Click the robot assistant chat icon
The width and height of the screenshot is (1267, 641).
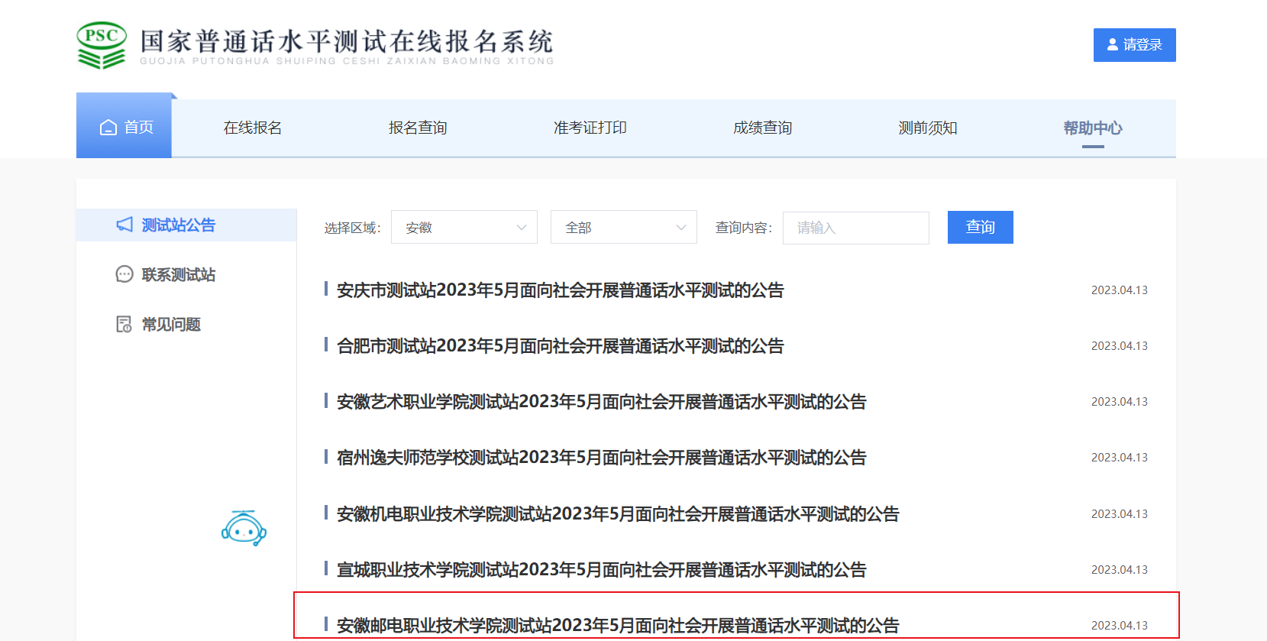click(x=244, y=528)
